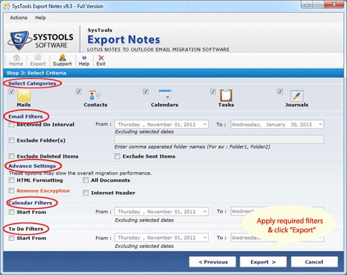Enable Exclude Deleted Items

(x=11, y=156)
